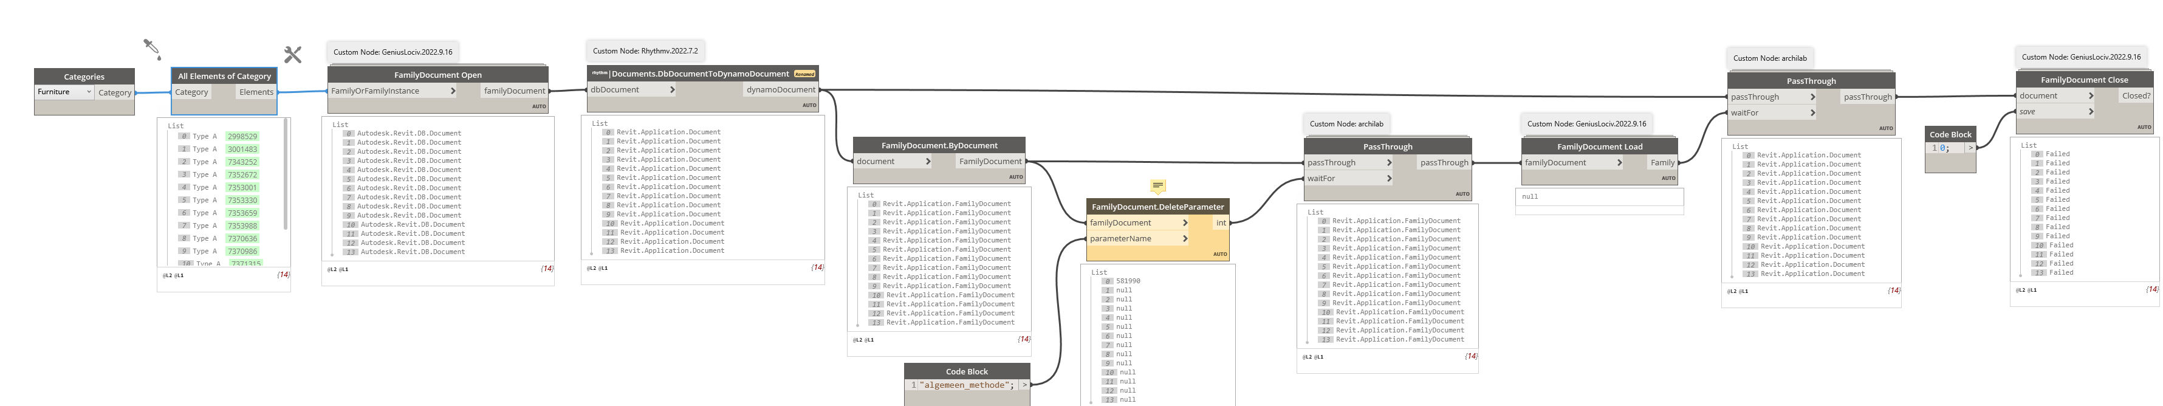
Task: Click index 0 Autodesk.Revit.DB.Document entry
Action: (409, 133)
